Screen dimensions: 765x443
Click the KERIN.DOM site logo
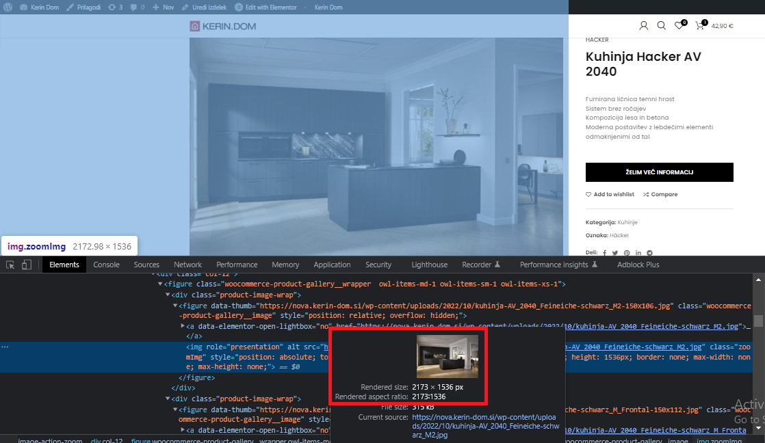pos(223,26)
